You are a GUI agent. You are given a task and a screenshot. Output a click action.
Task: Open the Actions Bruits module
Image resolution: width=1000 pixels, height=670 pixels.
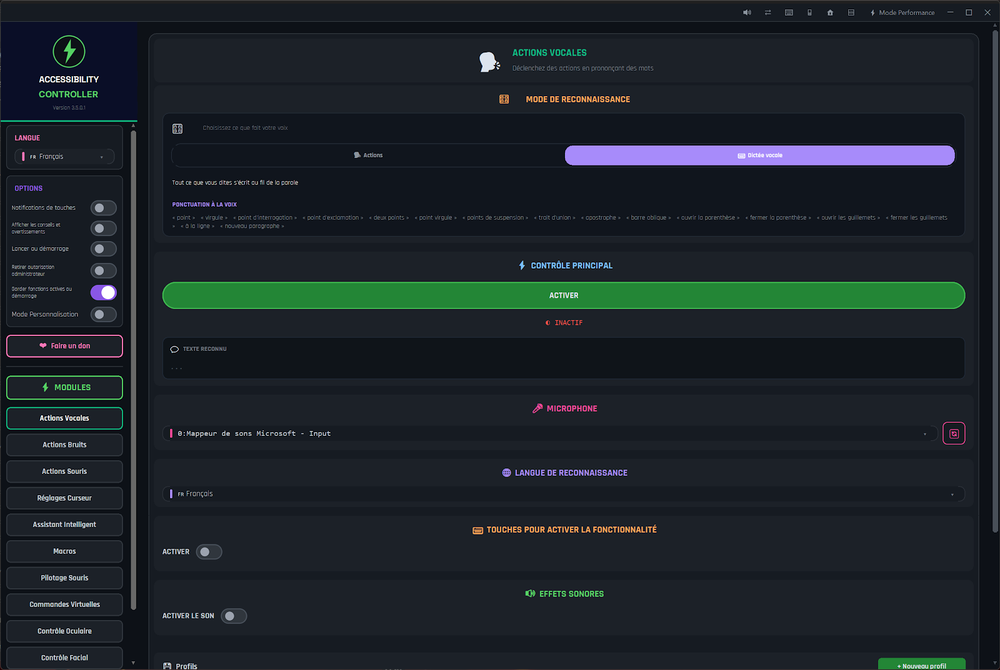click(x=64, y=445)
